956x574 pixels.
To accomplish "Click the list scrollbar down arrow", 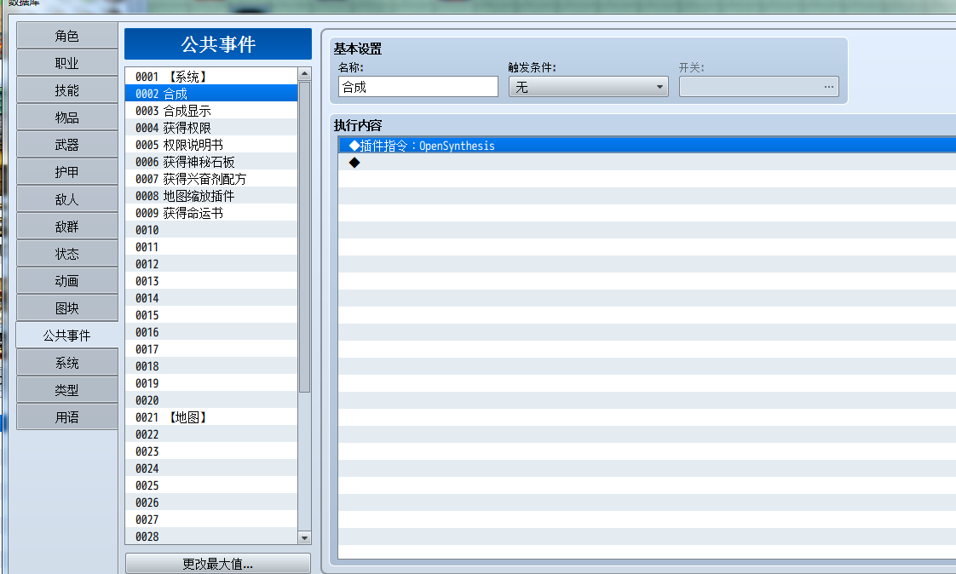I will (304, 537).
